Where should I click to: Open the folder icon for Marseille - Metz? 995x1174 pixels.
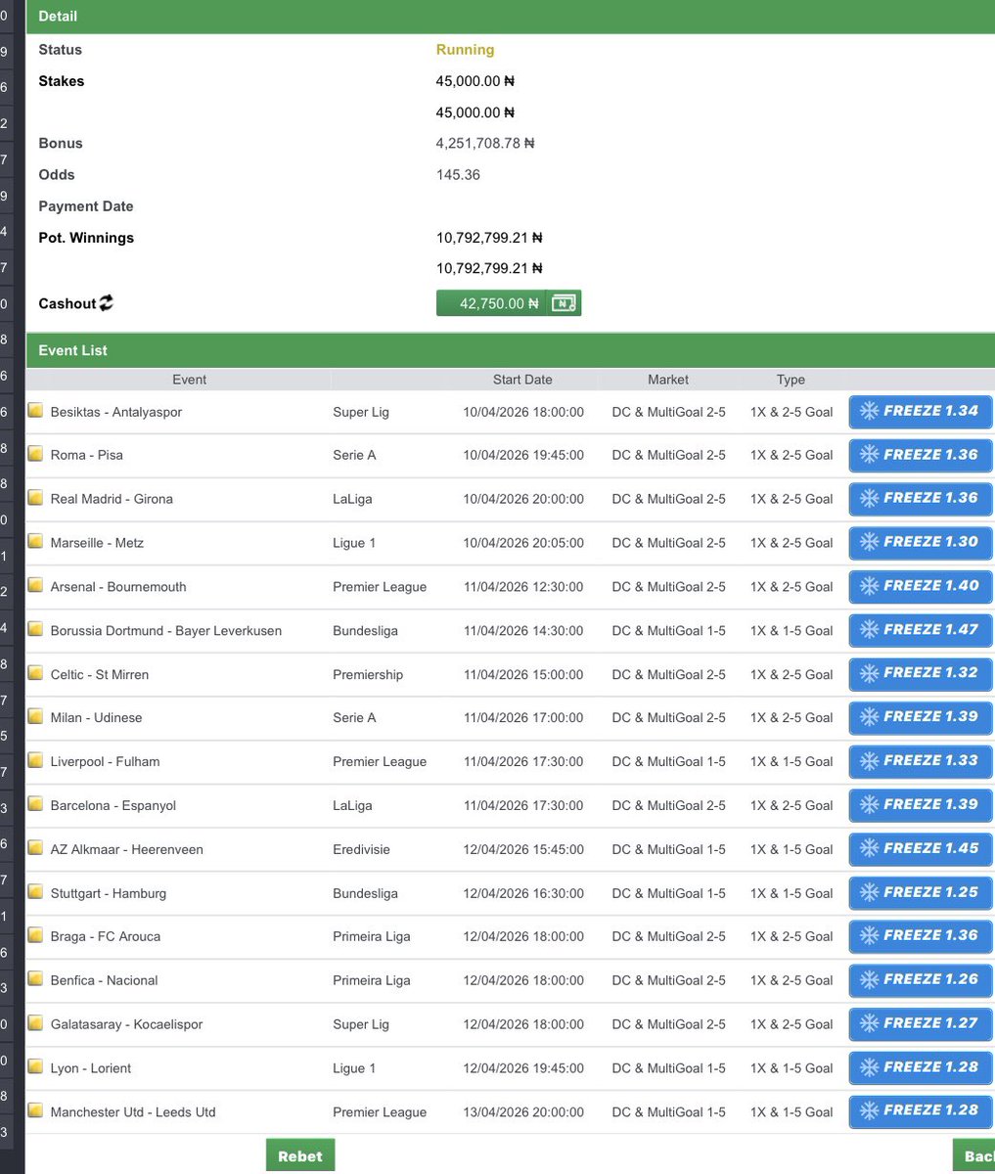point(35,542)
